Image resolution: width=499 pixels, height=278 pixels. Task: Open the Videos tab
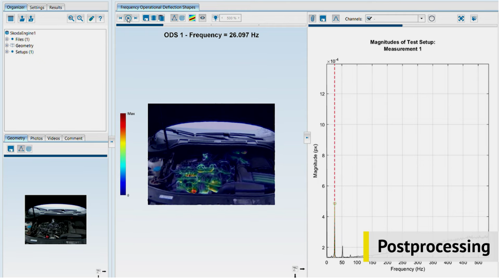[x=53, y=138]
